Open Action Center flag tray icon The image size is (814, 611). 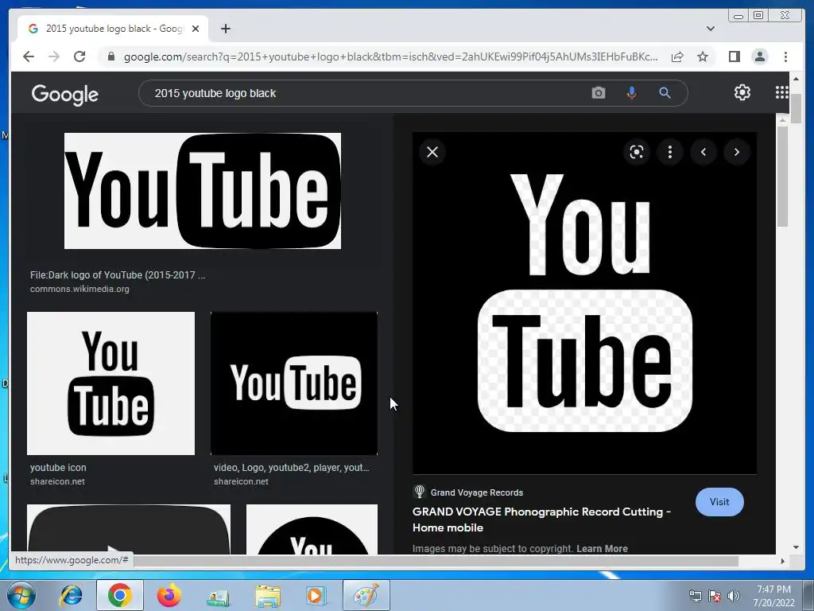[715, 596]
